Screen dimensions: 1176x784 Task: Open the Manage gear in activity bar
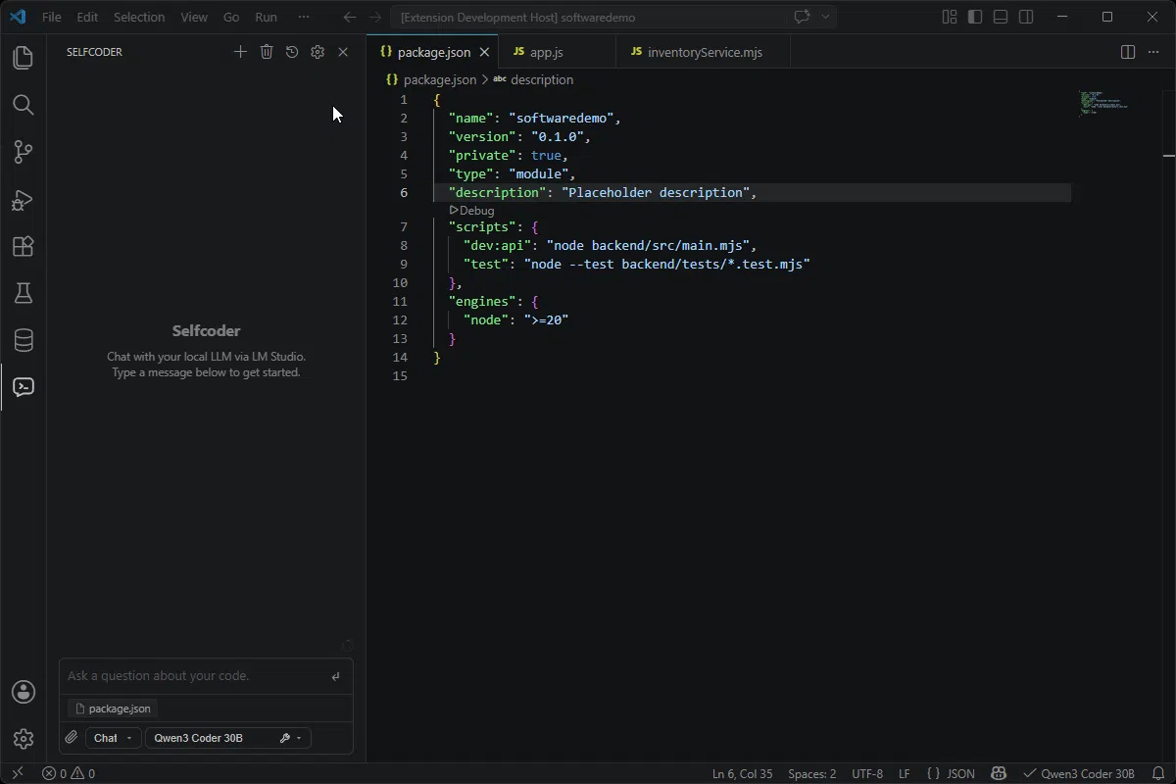(x=23, y=739)
